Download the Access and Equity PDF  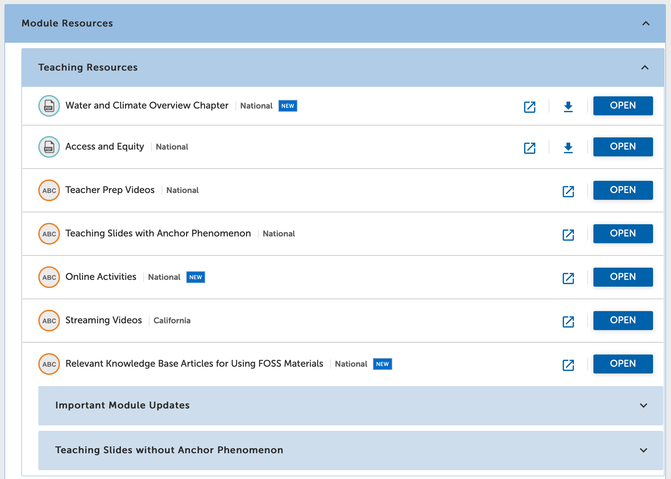click(568, 148)
